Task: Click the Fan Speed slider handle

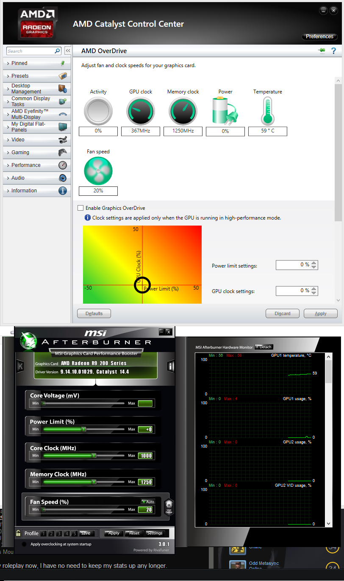Action: point(44,509)
